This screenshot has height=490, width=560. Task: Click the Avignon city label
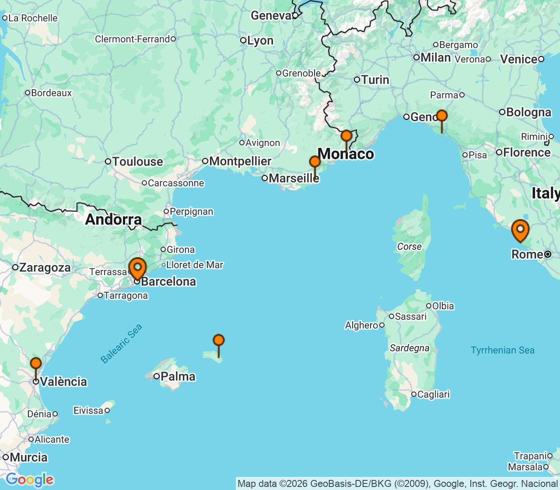(262, 143)
